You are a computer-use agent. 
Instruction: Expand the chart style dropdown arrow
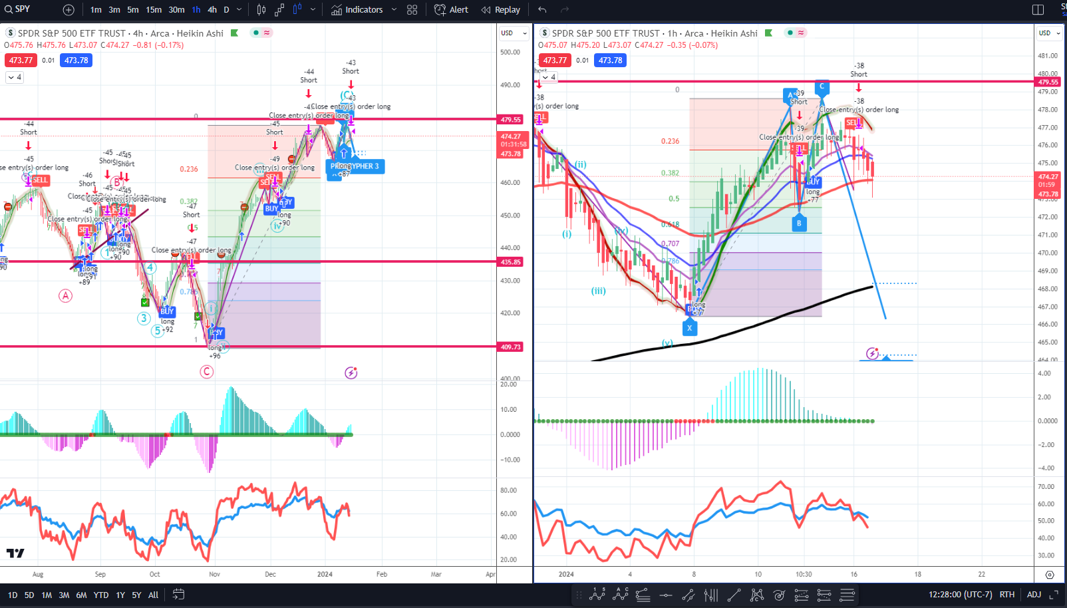click(x=313, y=9)
